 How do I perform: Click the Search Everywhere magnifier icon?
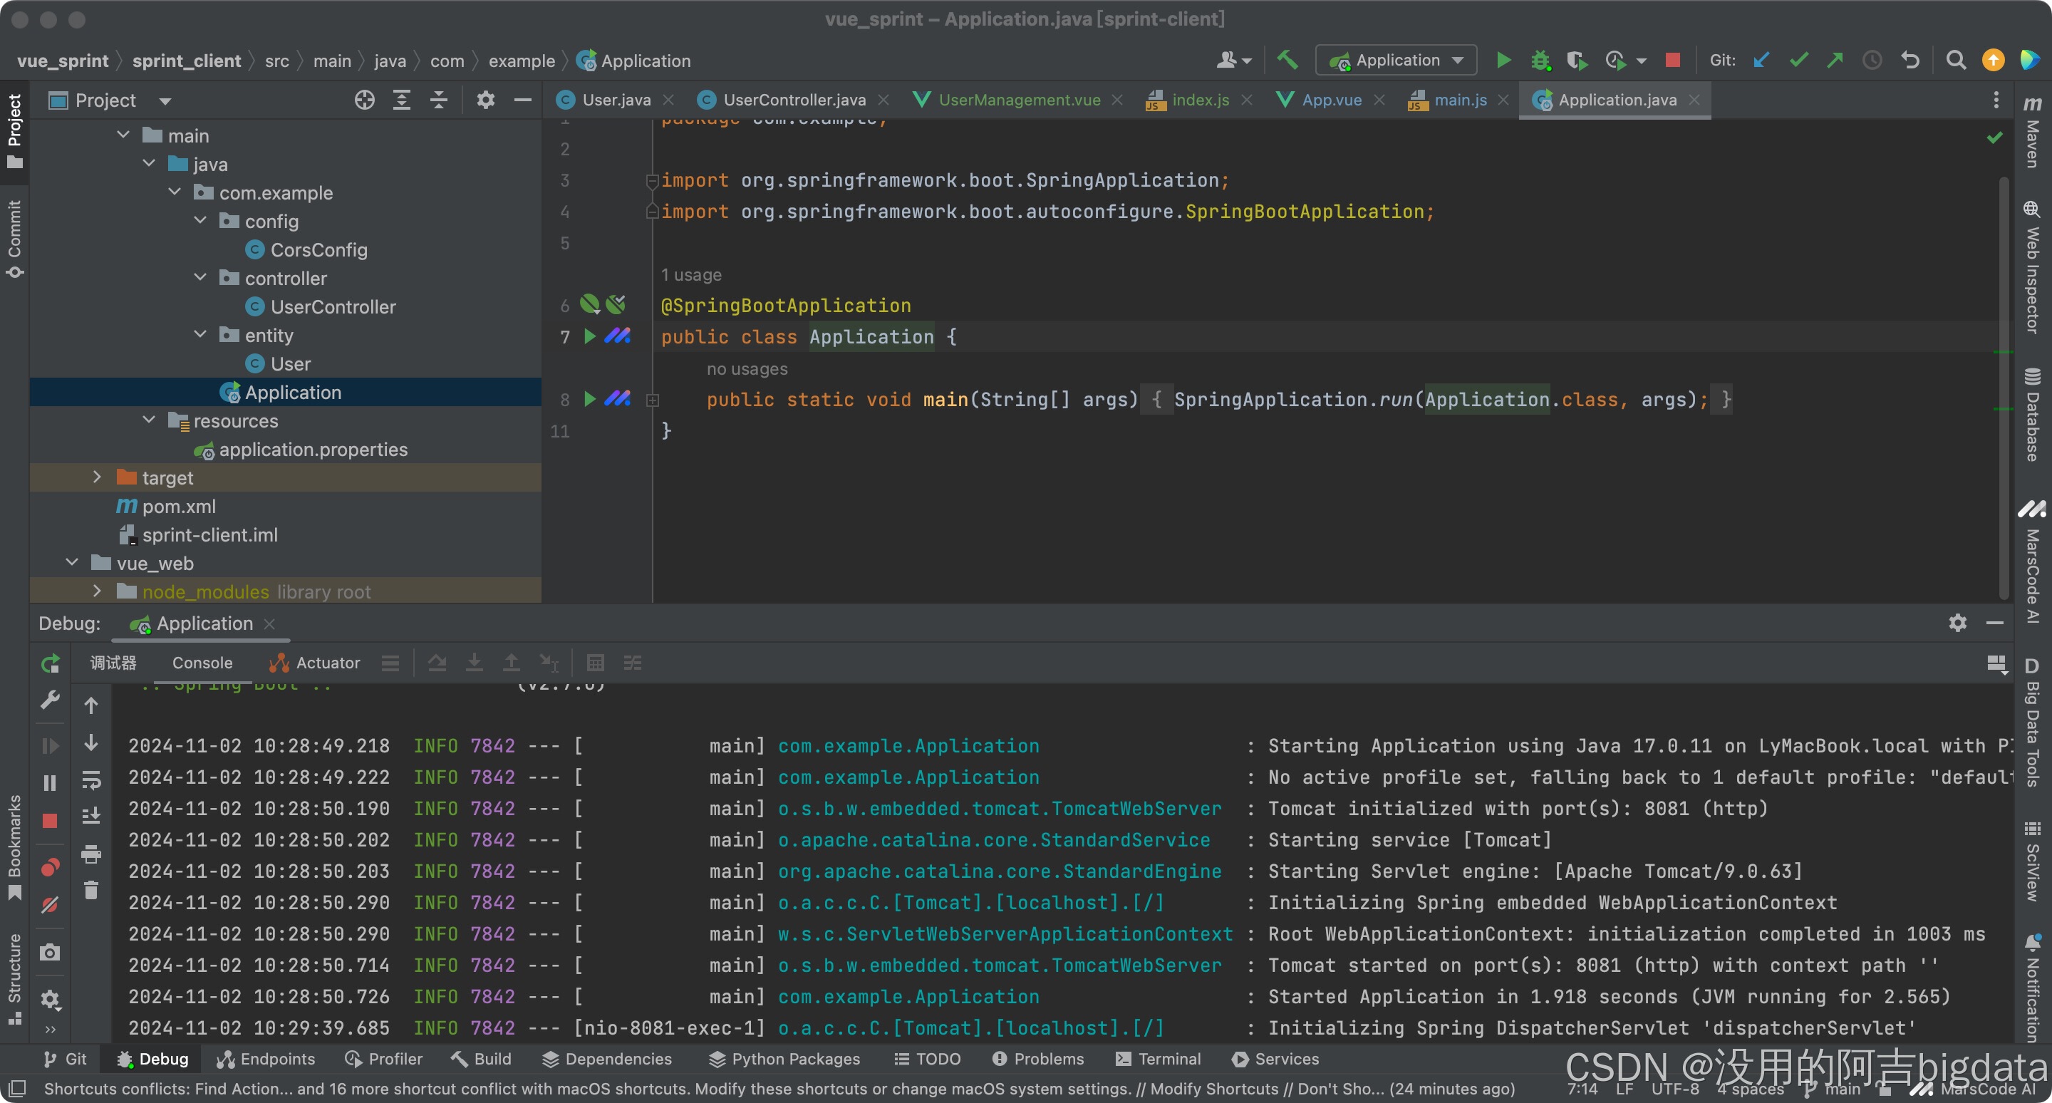1956,61
